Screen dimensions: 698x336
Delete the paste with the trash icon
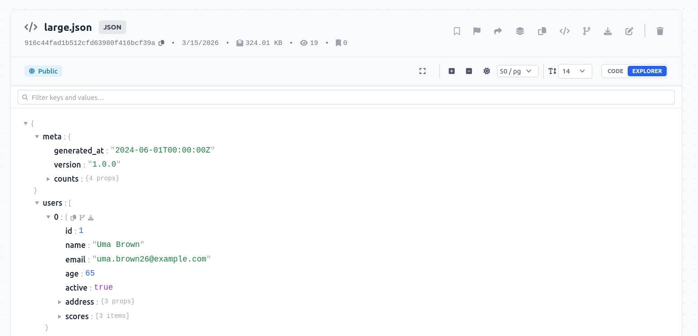tap(660, 31)
